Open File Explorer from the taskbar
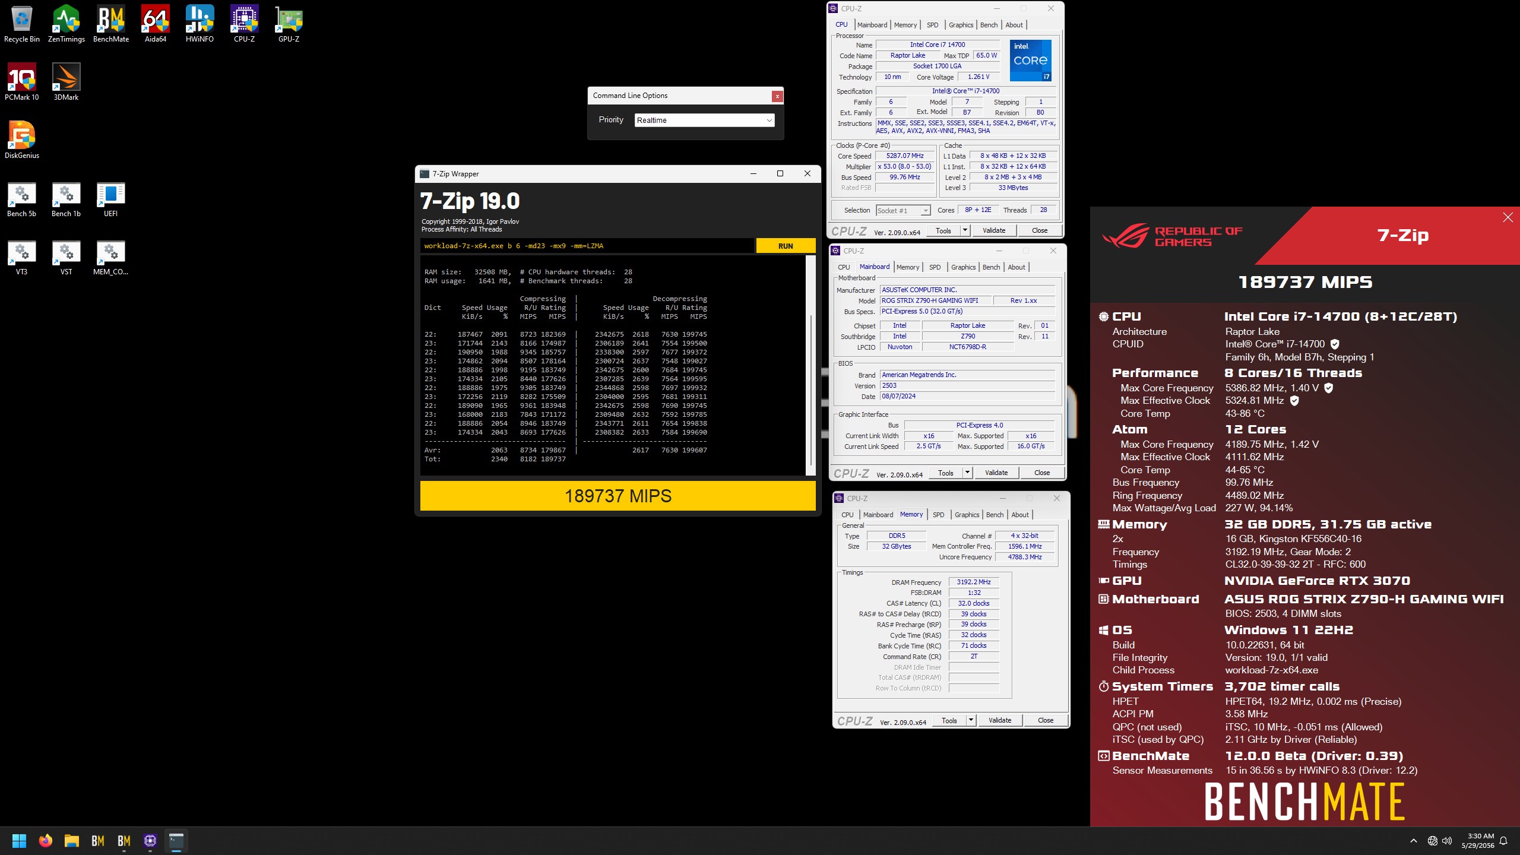Viewport: 1520px width, 855px height. [x=72, y=841]
